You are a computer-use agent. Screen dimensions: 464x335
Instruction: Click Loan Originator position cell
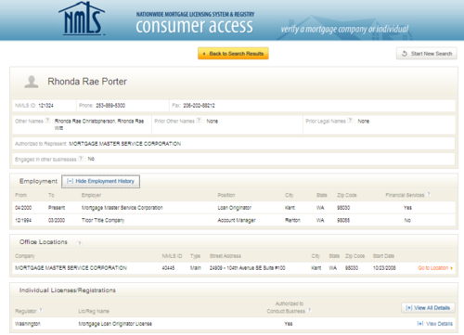(235, 208)
